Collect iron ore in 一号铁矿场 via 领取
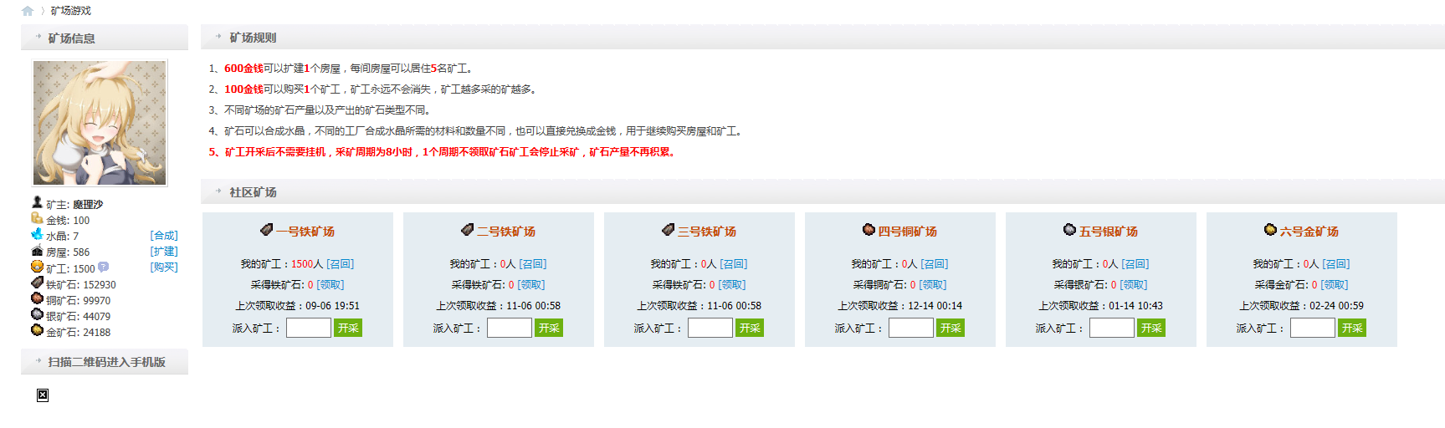Viewport: 1445px width, 428px height. [x=330, y=285]
